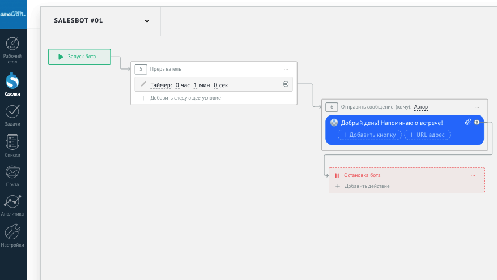497x280 pixels.
Task: Open Почта mail in sidebar
Action: point(13,174)
